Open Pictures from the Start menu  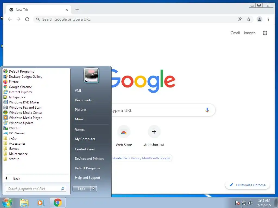pos(81,110)
